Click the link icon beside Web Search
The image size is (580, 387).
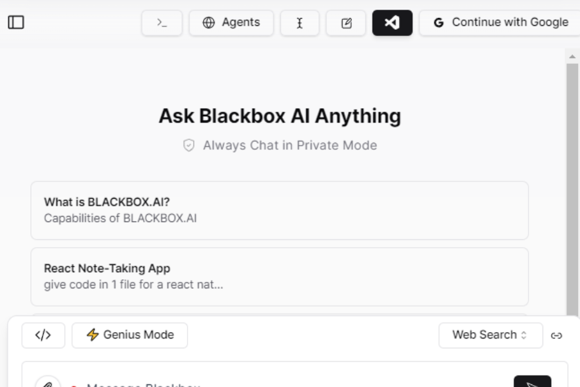(x=556, y=336)
